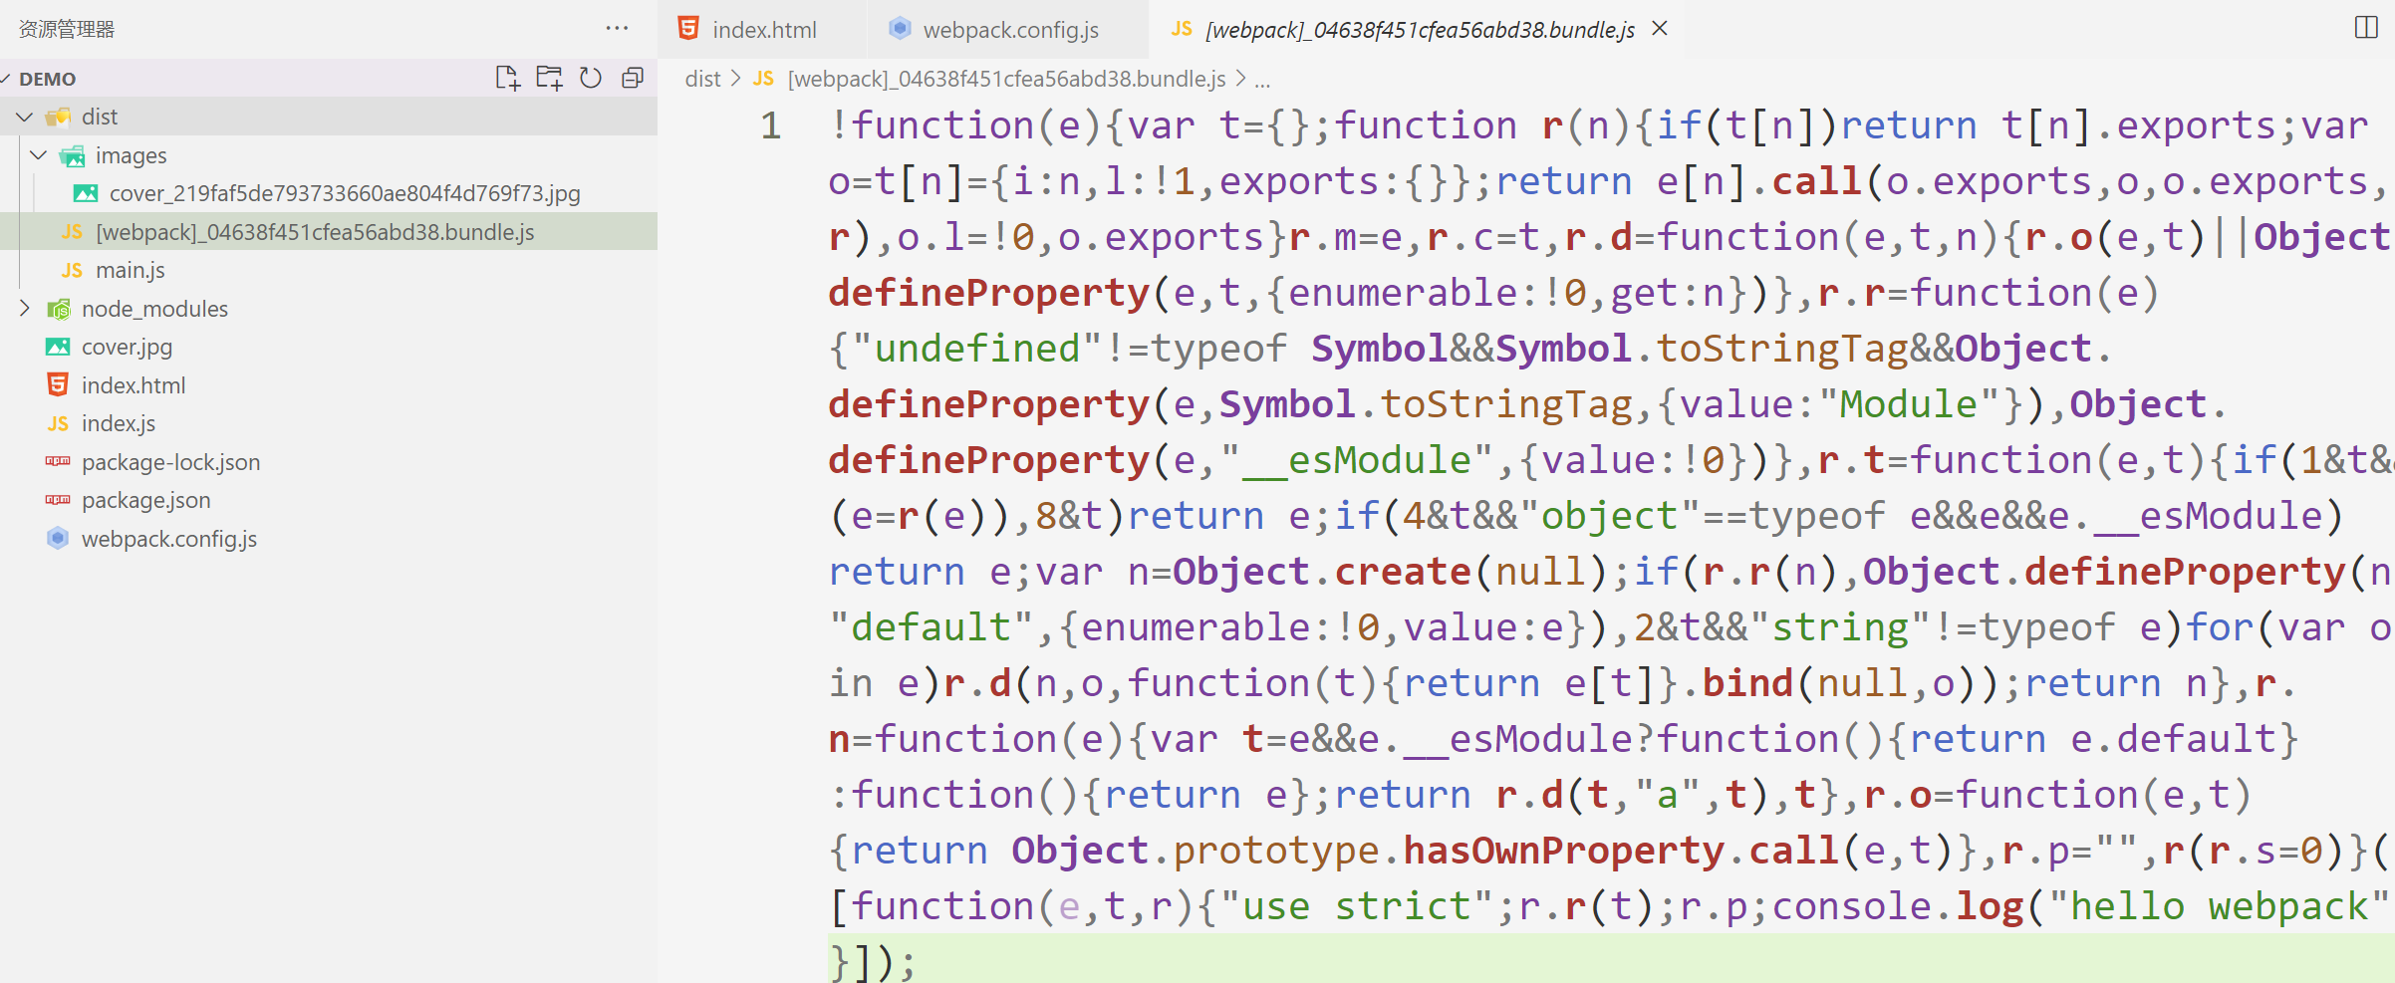
Task: Open the explorer more actions ellipsis
Action: tap(617, 28)
